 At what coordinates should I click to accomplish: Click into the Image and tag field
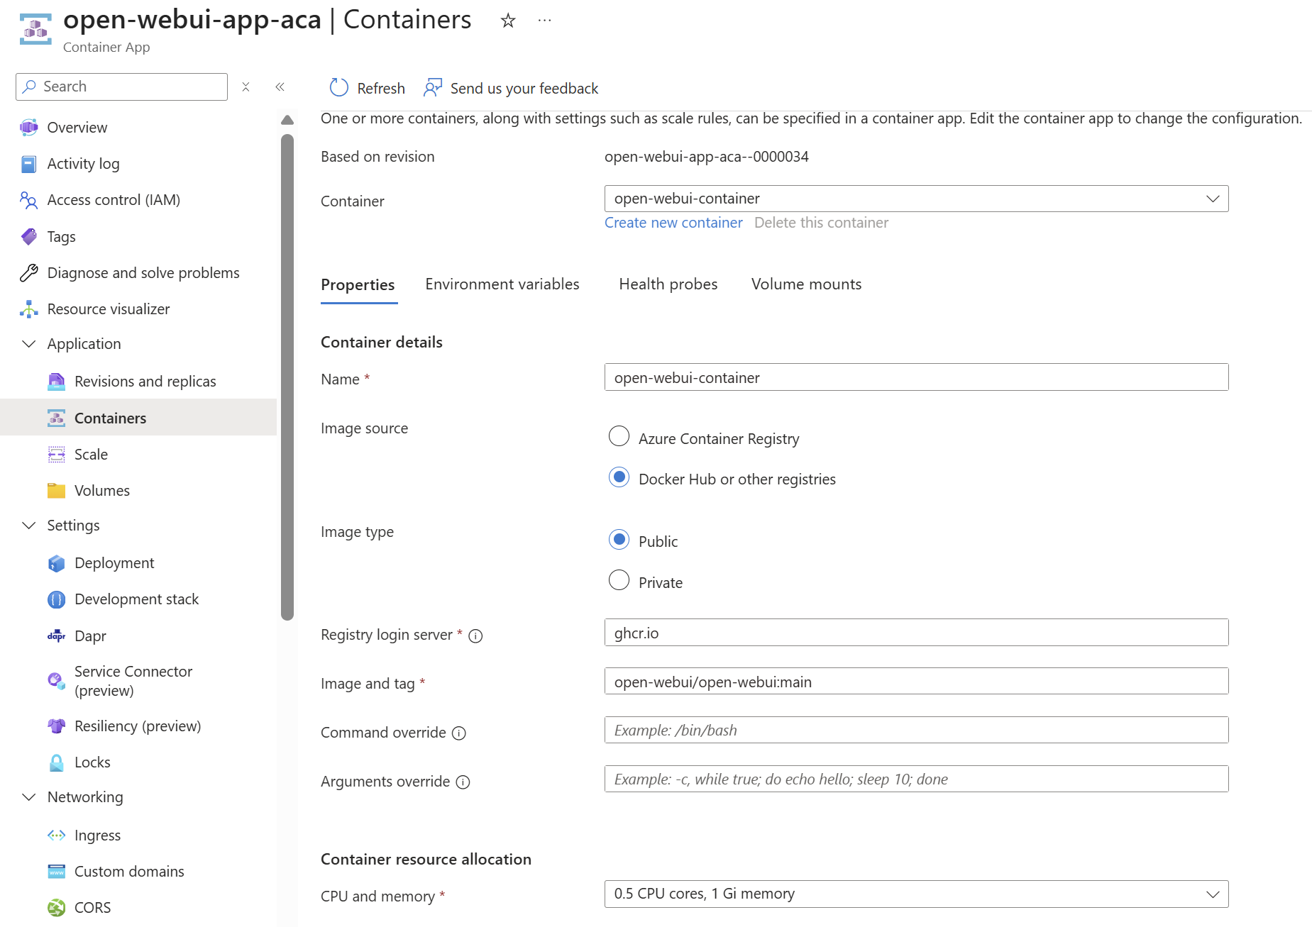[x=915, y=682]
